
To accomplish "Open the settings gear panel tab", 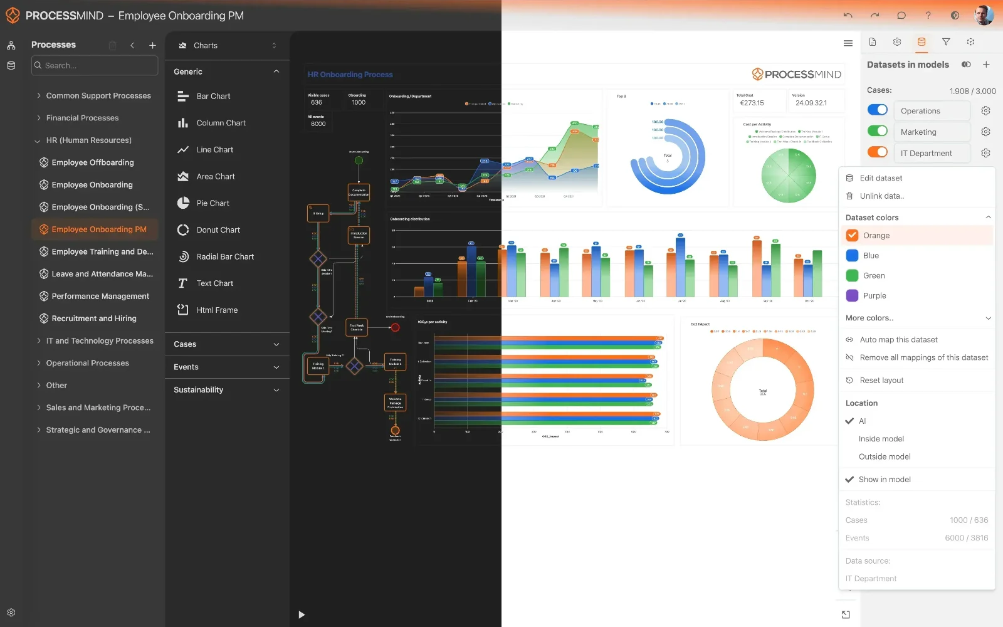I will [x=897, y=42].
